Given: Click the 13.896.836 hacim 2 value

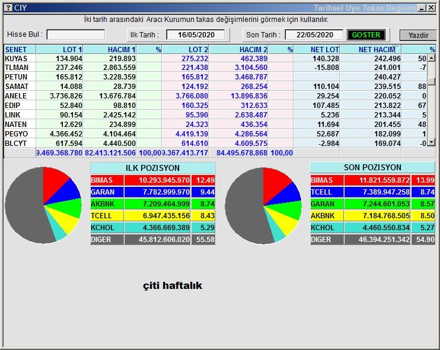Looking at the screenshot, I should tap(249, 96).
